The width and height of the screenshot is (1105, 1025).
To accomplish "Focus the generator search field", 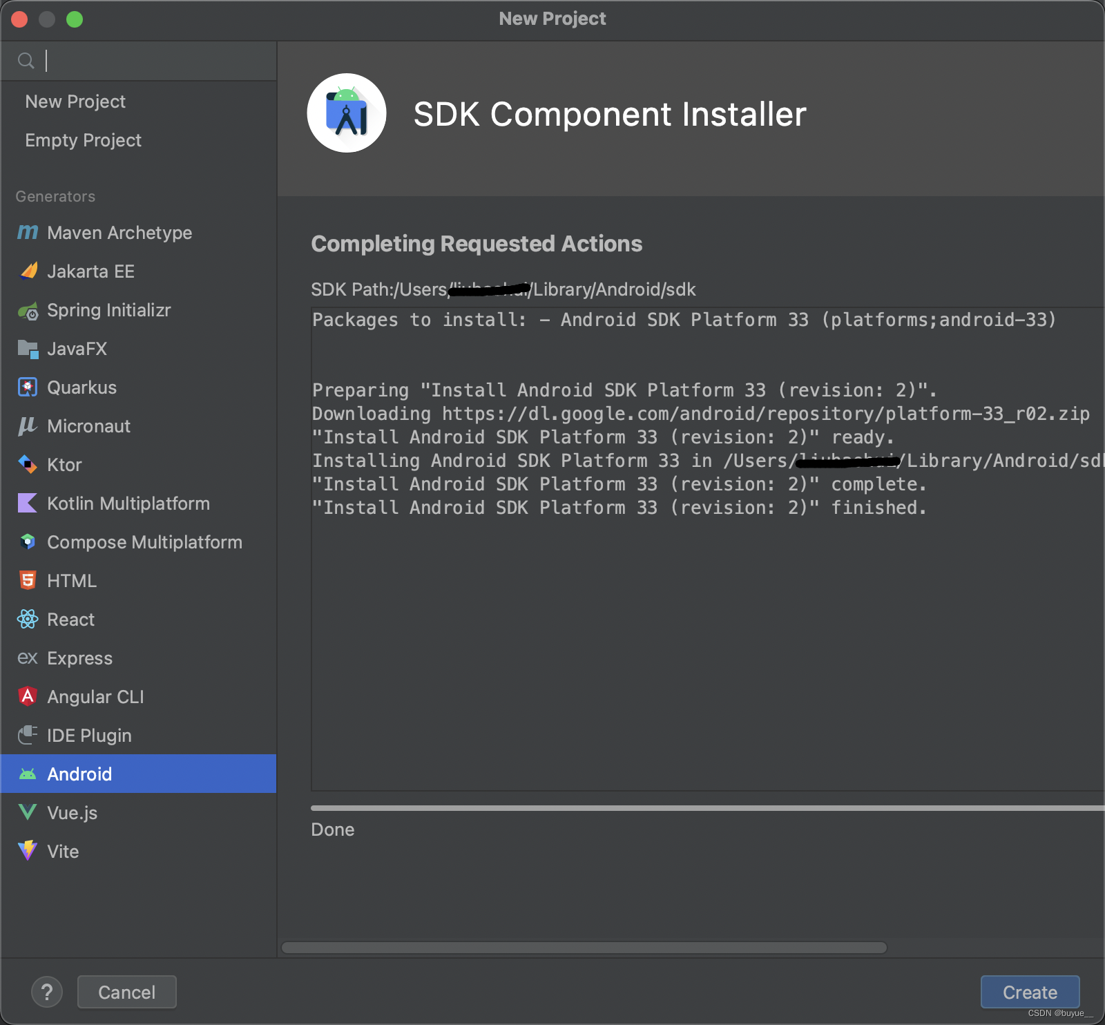I will pyautogui.click(x=138, y=61).
